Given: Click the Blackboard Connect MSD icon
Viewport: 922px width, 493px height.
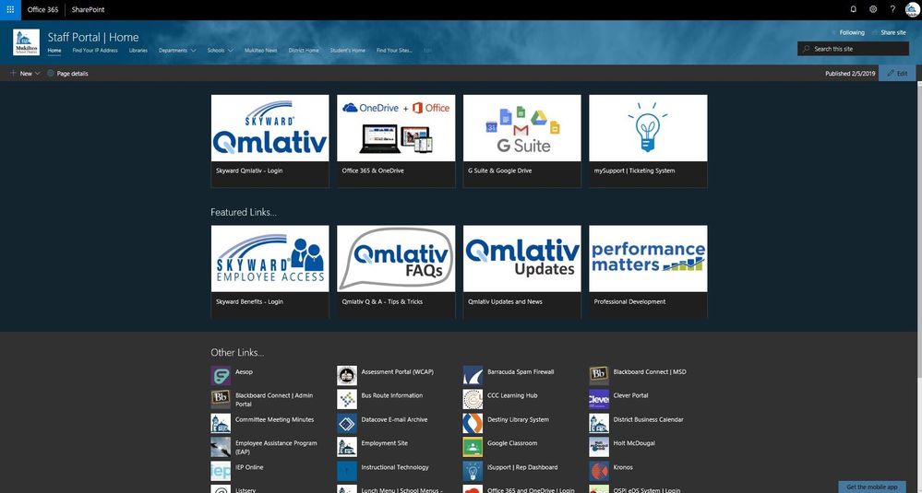Looking at the screenshot, I should pos(599,376).
